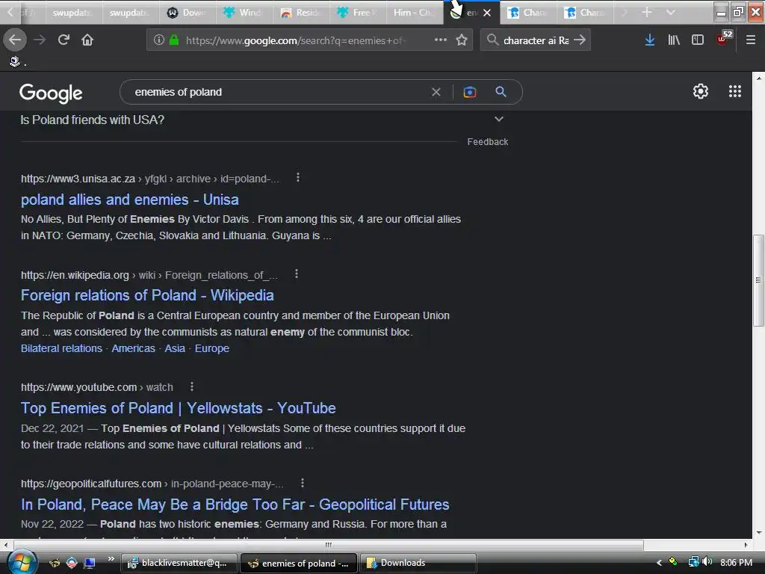Open options for the Unisa result
The width and height of the screenshot is (765, 574).
pos(298,178)
